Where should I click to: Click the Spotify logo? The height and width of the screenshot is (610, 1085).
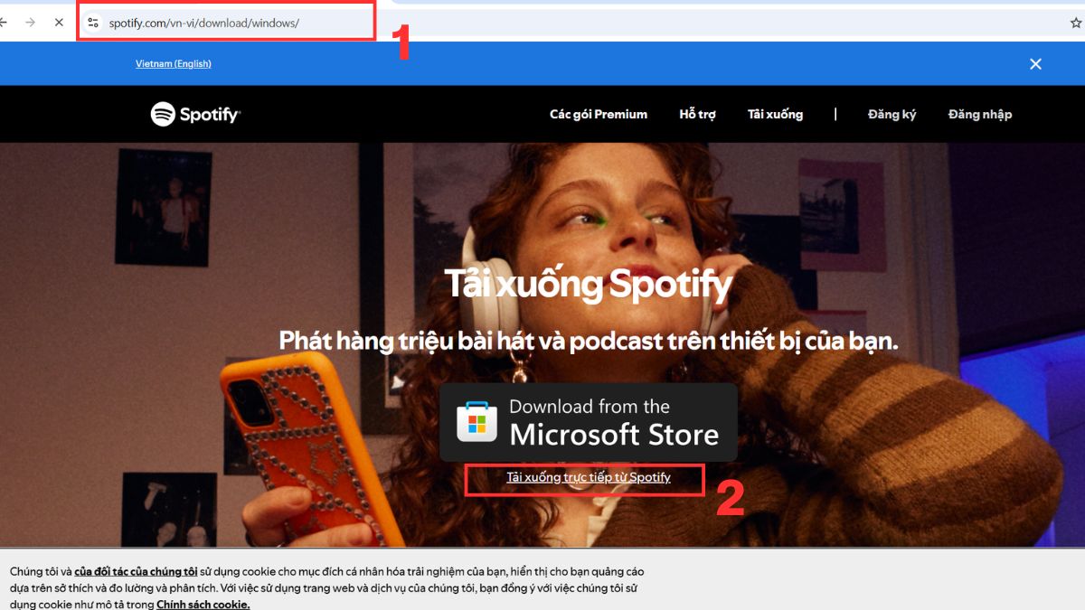195,114
